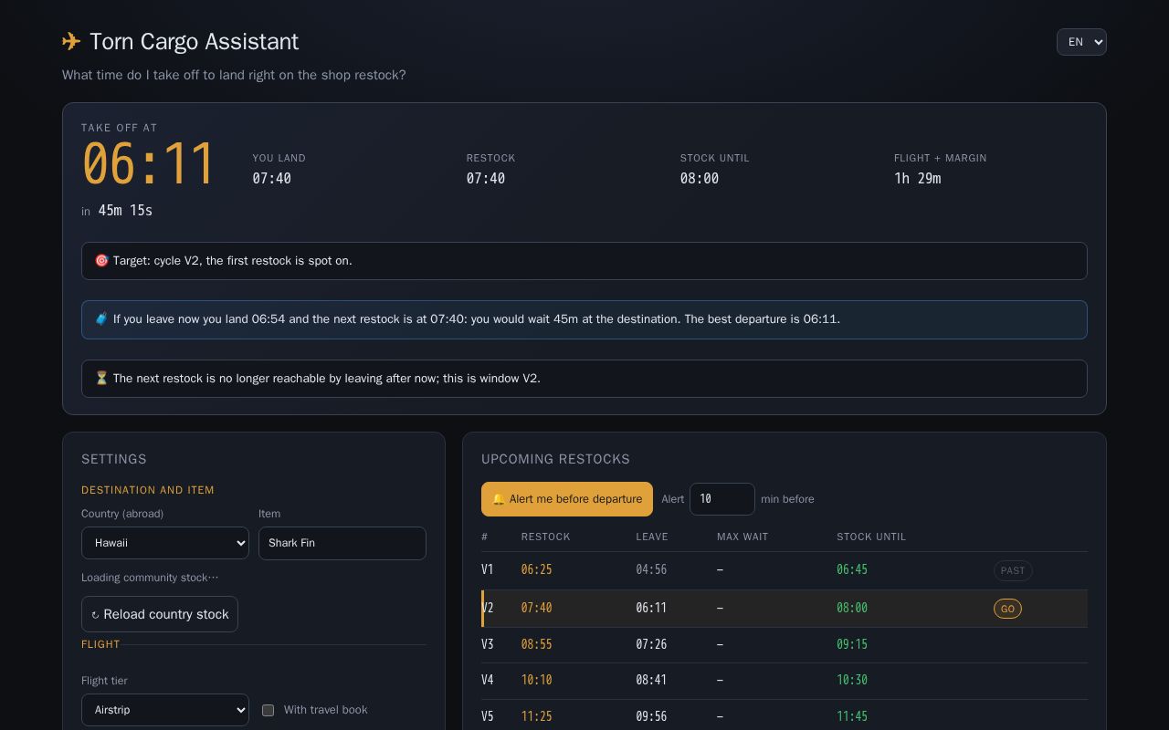Open the Country (abroad) Hawaii dropdown
Image resolution: width=1169 pixels, height=730 pixels.
point(165,543)
